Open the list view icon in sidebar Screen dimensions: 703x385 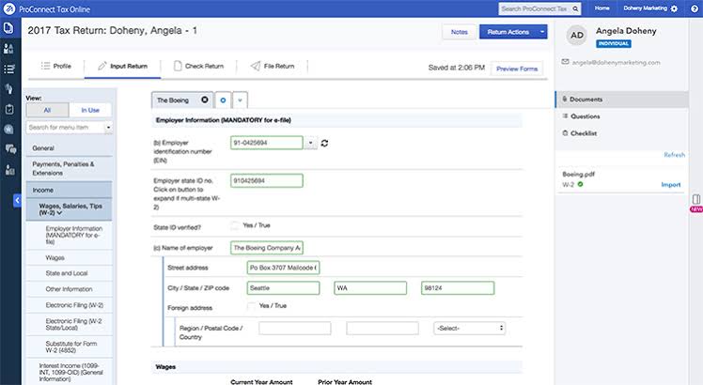tap(8, 69)
